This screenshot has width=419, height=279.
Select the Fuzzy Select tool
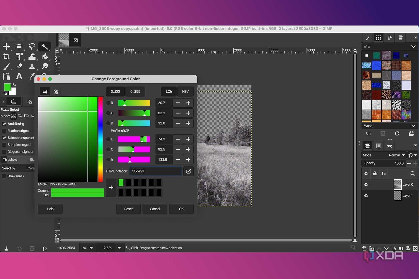(45, 47)
